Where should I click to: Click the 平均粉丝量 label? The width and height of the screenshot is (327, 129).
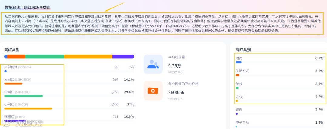pyautogui.click(x=177, y=58)
